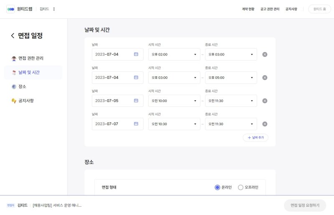334x215 pixels.
Task: Select the 온라인 interview type
Action: (x=217, y=187)
